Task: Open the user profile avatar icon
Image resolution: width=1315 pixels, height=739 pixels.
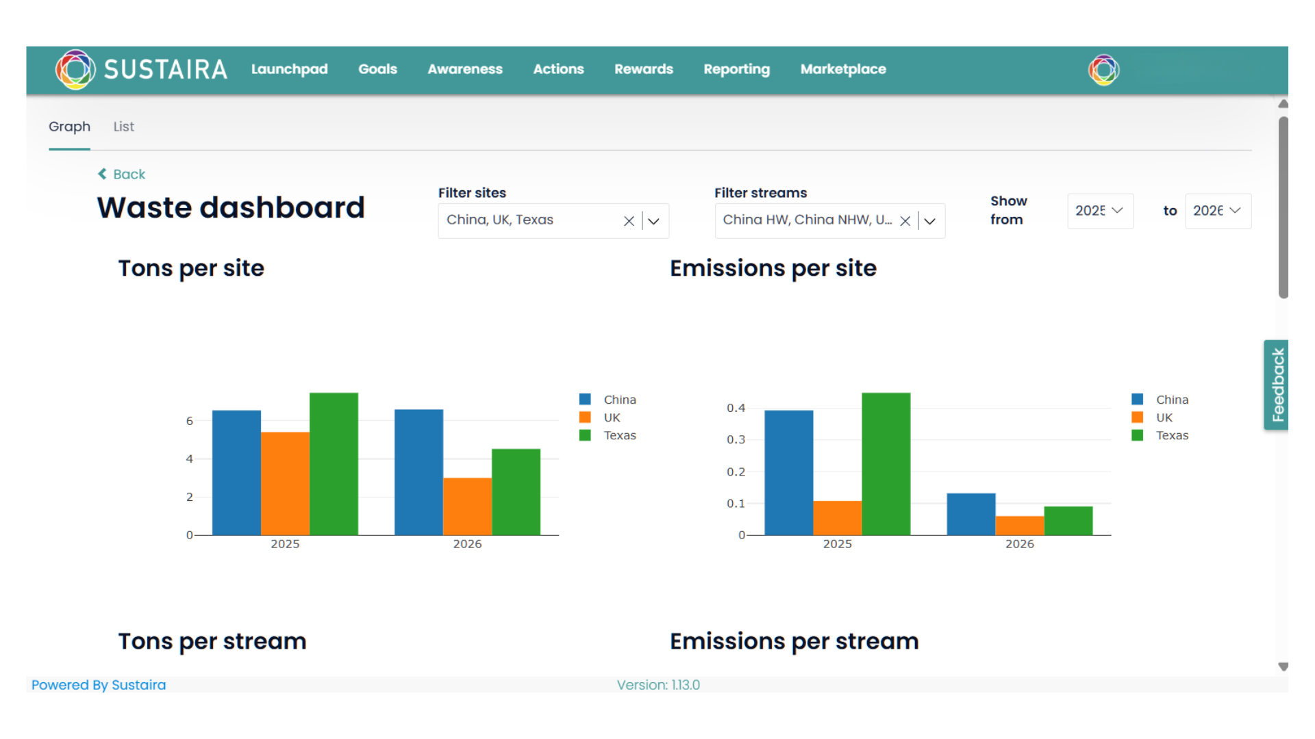Action: coord(1103,70)
